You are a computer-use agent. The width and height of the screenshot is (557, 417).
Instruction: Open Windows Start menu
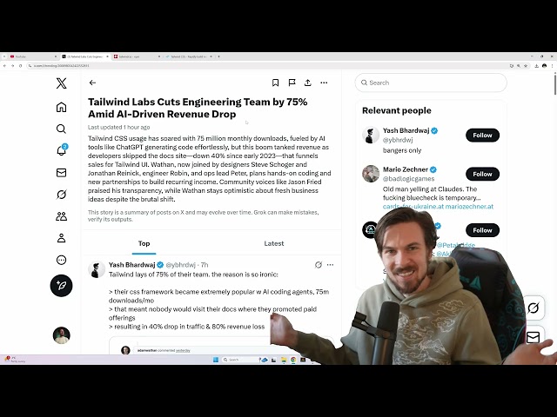click(216, 360)
